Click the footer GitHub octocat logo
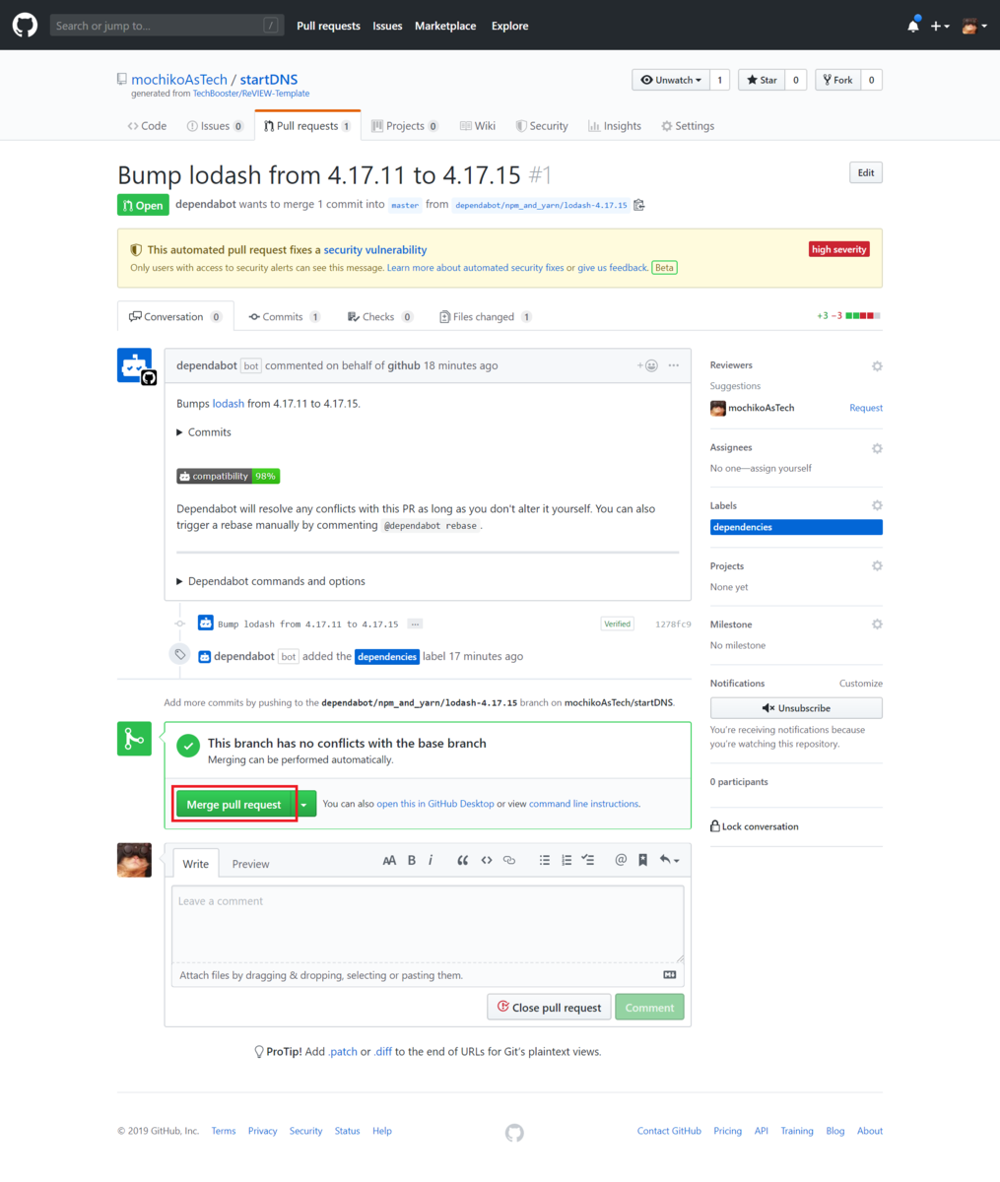Screen dimensions: 1000x1182 pos(514,1133)
